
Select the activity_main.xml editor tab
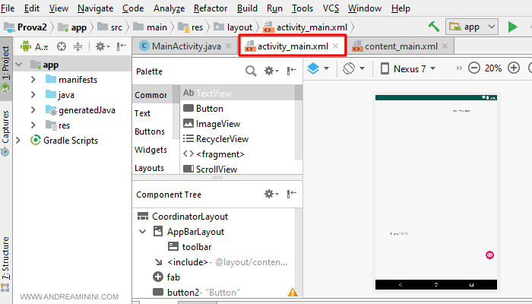pyautogui.click(x=293, y=46)
